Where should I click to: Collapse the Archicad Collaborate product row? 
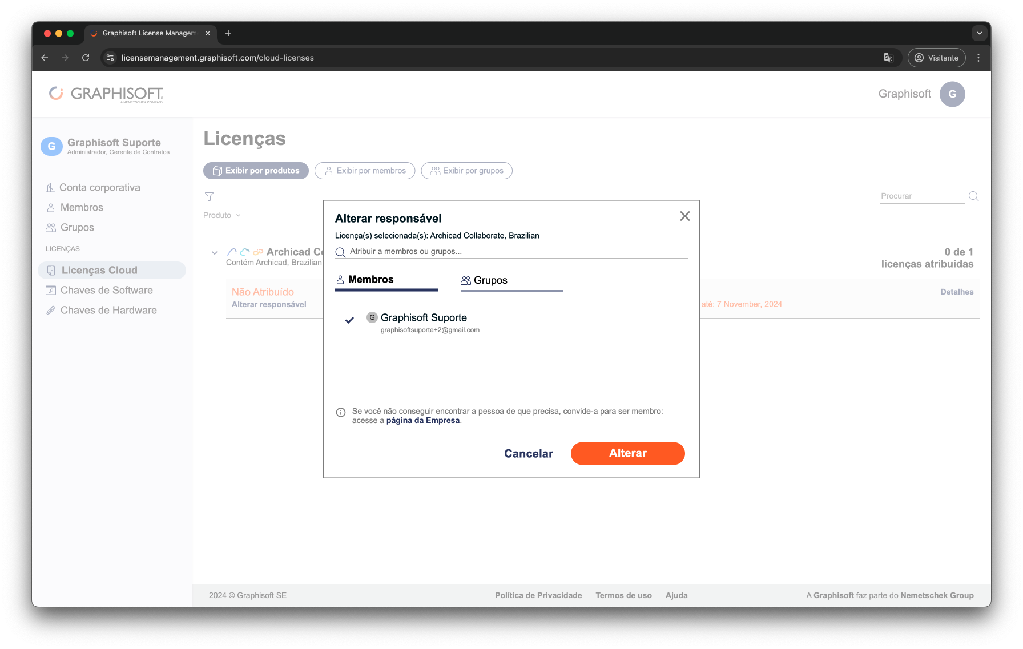215,253
